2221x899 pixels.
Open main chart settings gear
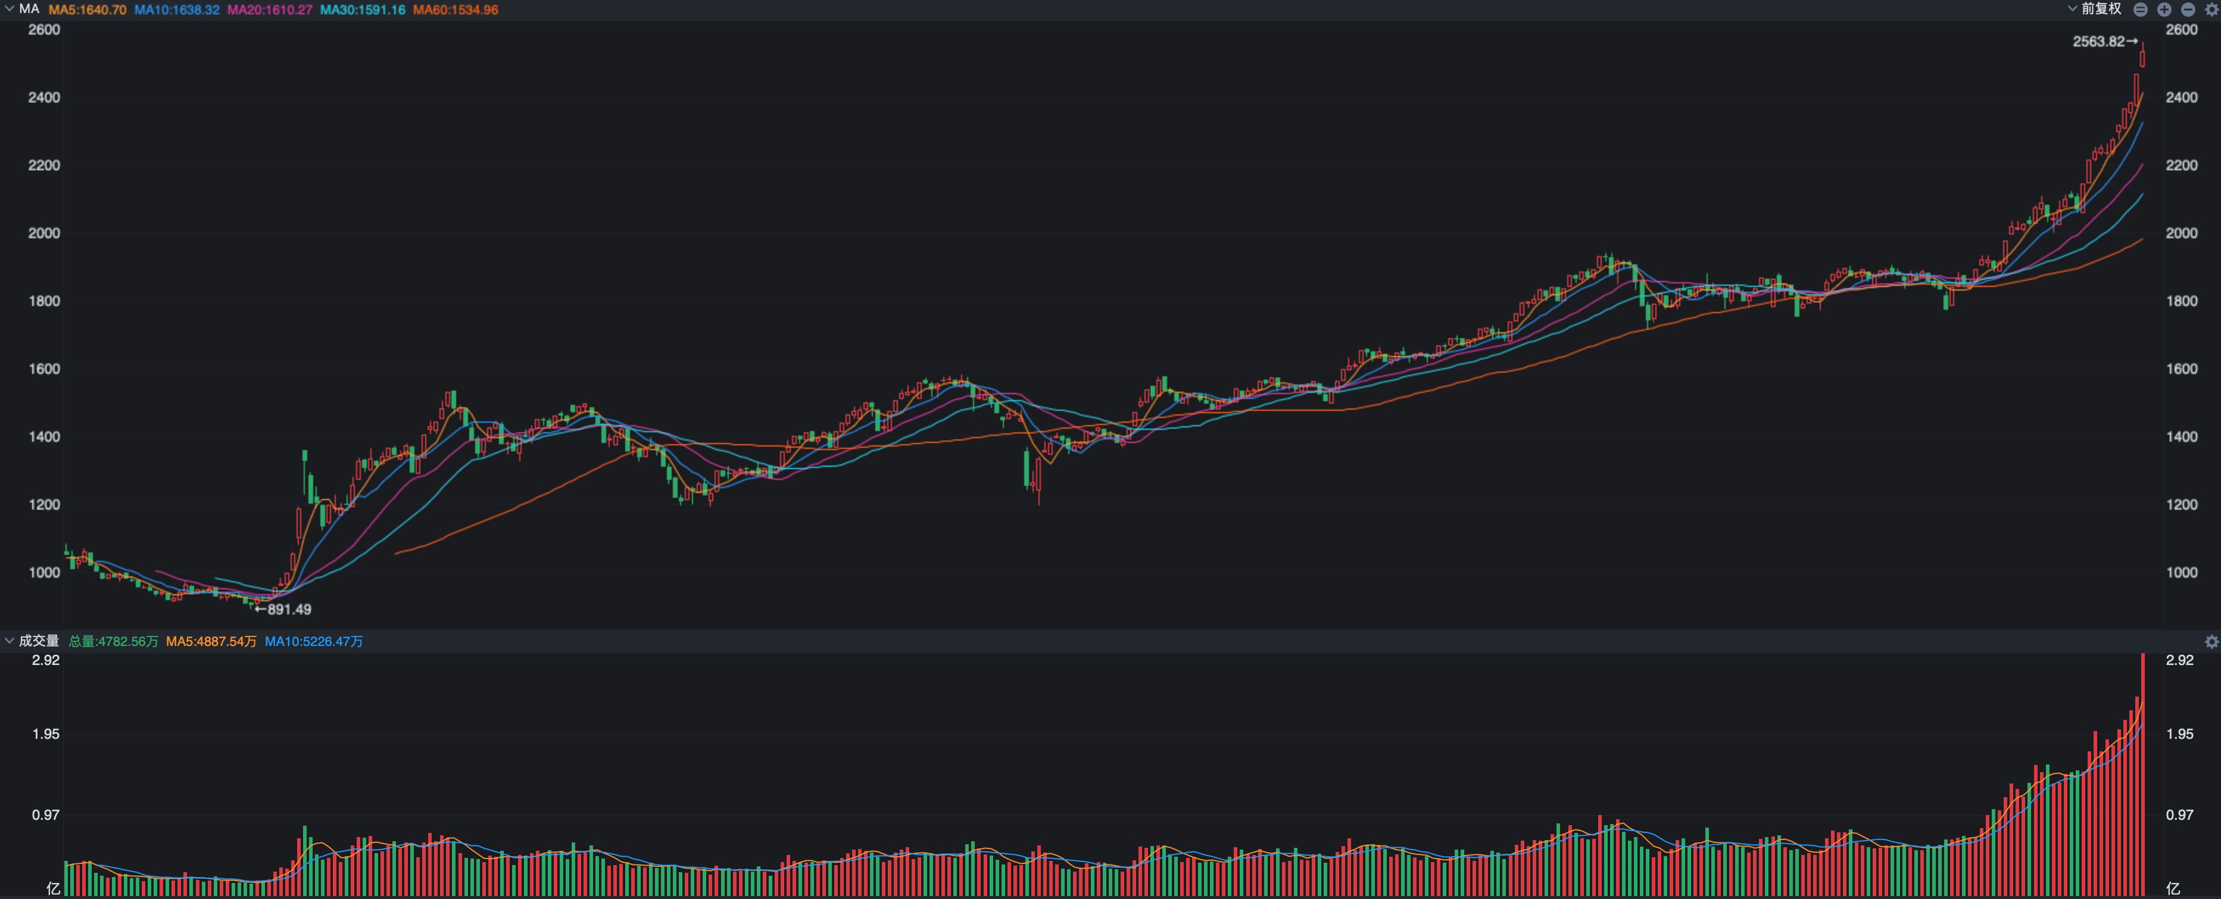2211,10
